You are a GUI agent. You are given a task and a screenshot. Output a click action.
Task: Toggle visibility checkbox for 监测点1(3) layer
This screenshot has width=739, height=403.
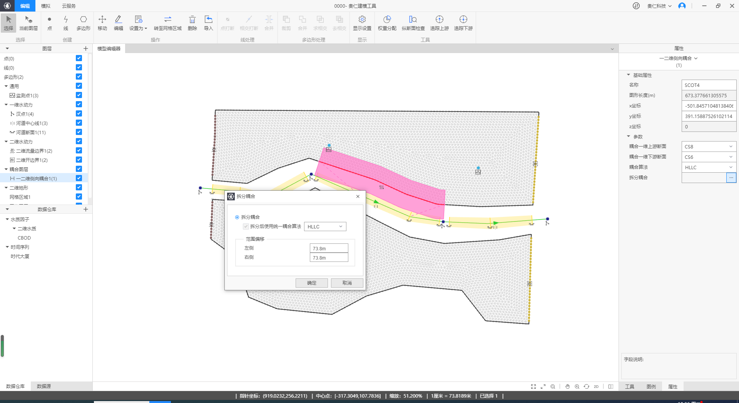[x=79, y=95]
